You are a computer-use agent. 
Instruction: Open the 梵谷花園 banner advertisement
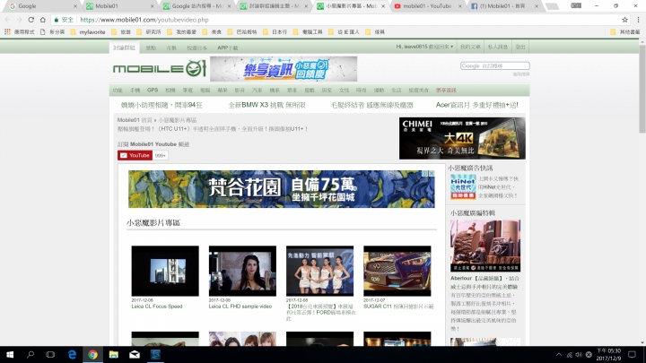pos(282,189)
